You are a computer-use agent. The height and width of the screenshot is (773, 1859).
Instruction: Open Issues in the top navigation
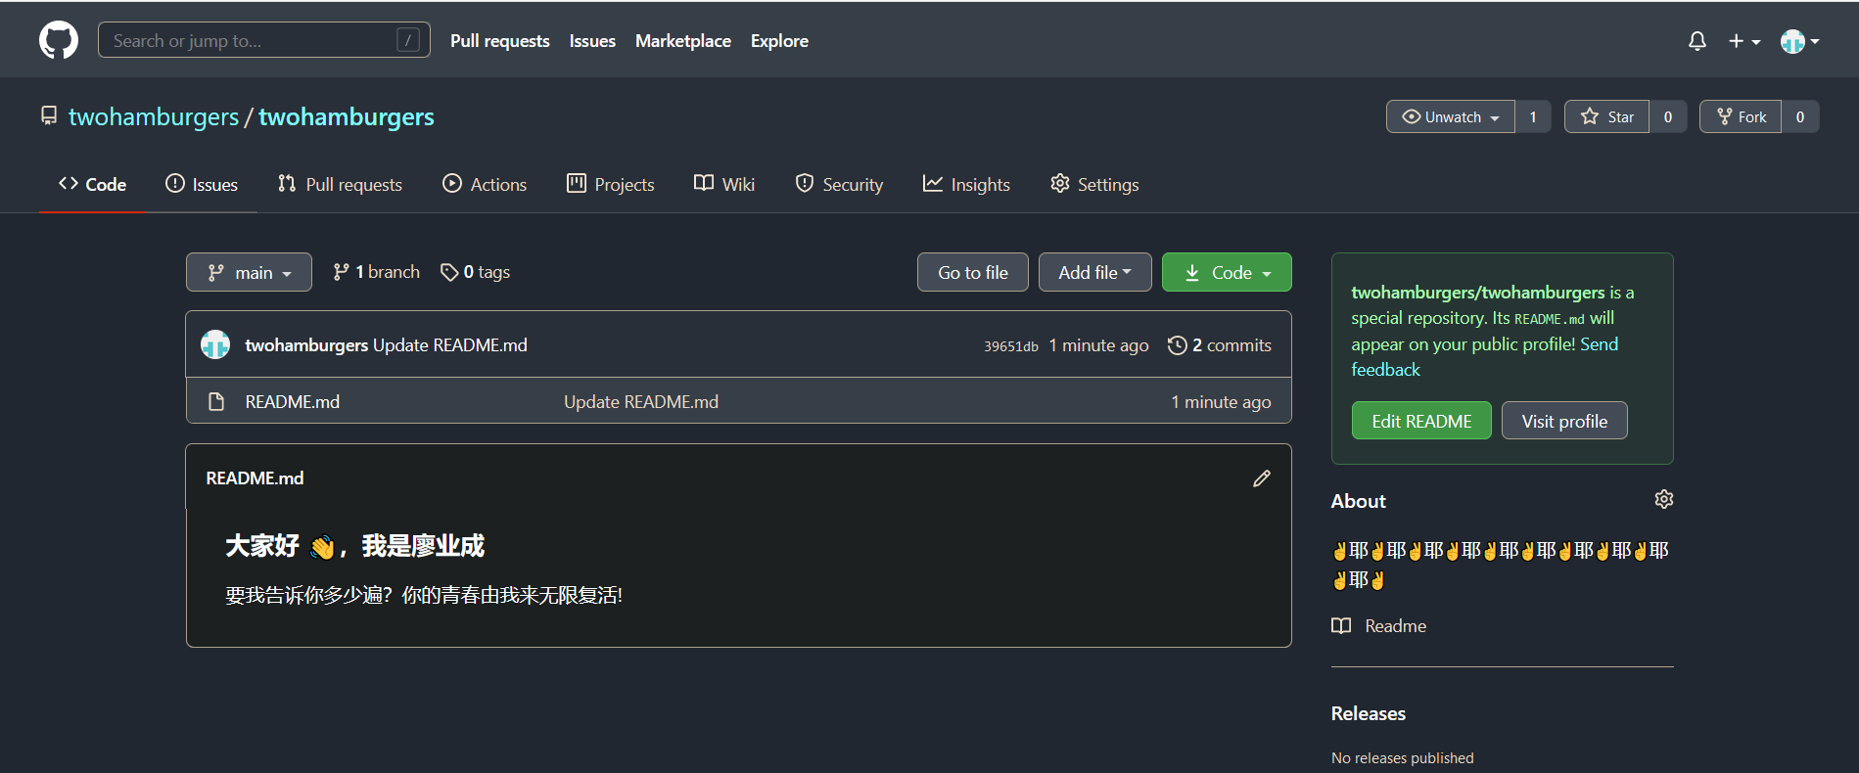592,41
